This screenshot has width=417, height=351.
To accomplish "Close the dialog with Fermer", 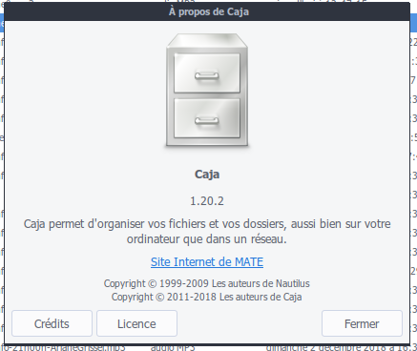I will [362, 323].
